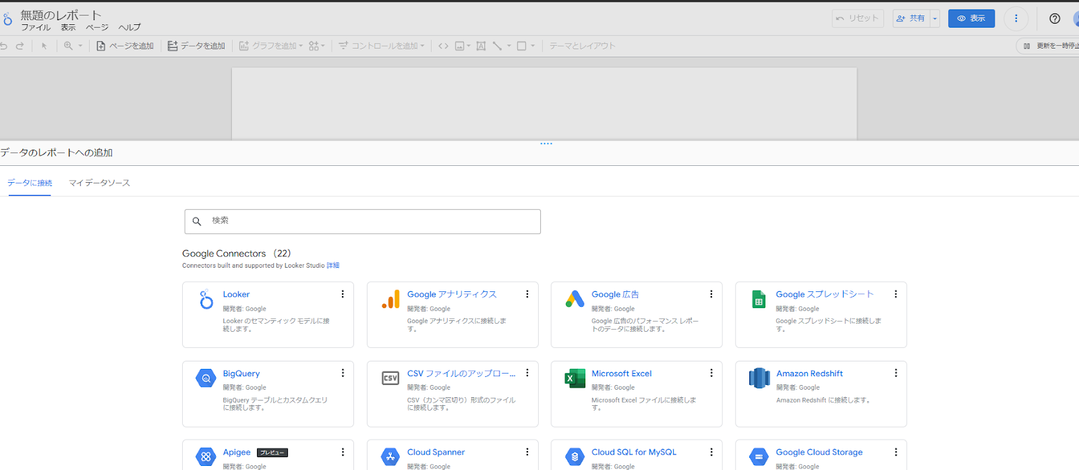Open the ヘルプ menu
The height and width of the screenshot is (470, 1079).
129,28
